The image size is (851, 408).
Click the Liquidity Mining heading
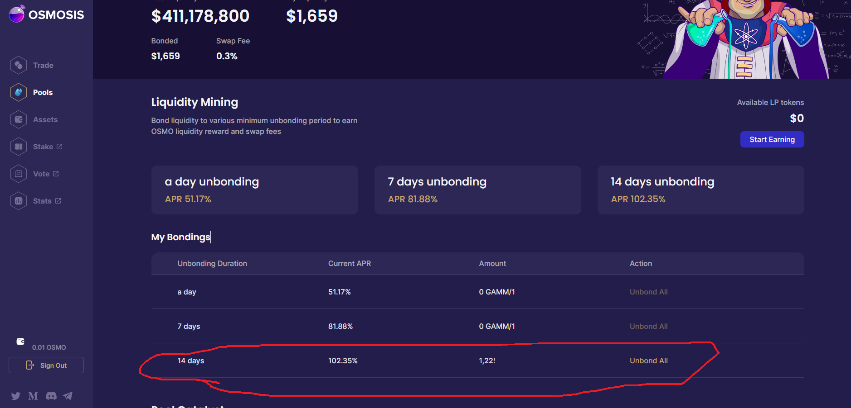coord(195,102)
